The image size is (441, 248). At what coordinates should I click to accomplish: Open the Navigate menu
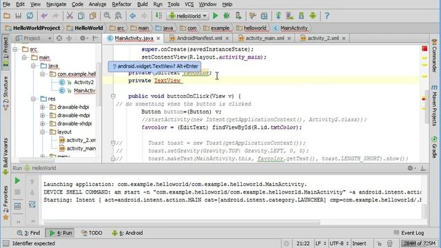[57, 4]
